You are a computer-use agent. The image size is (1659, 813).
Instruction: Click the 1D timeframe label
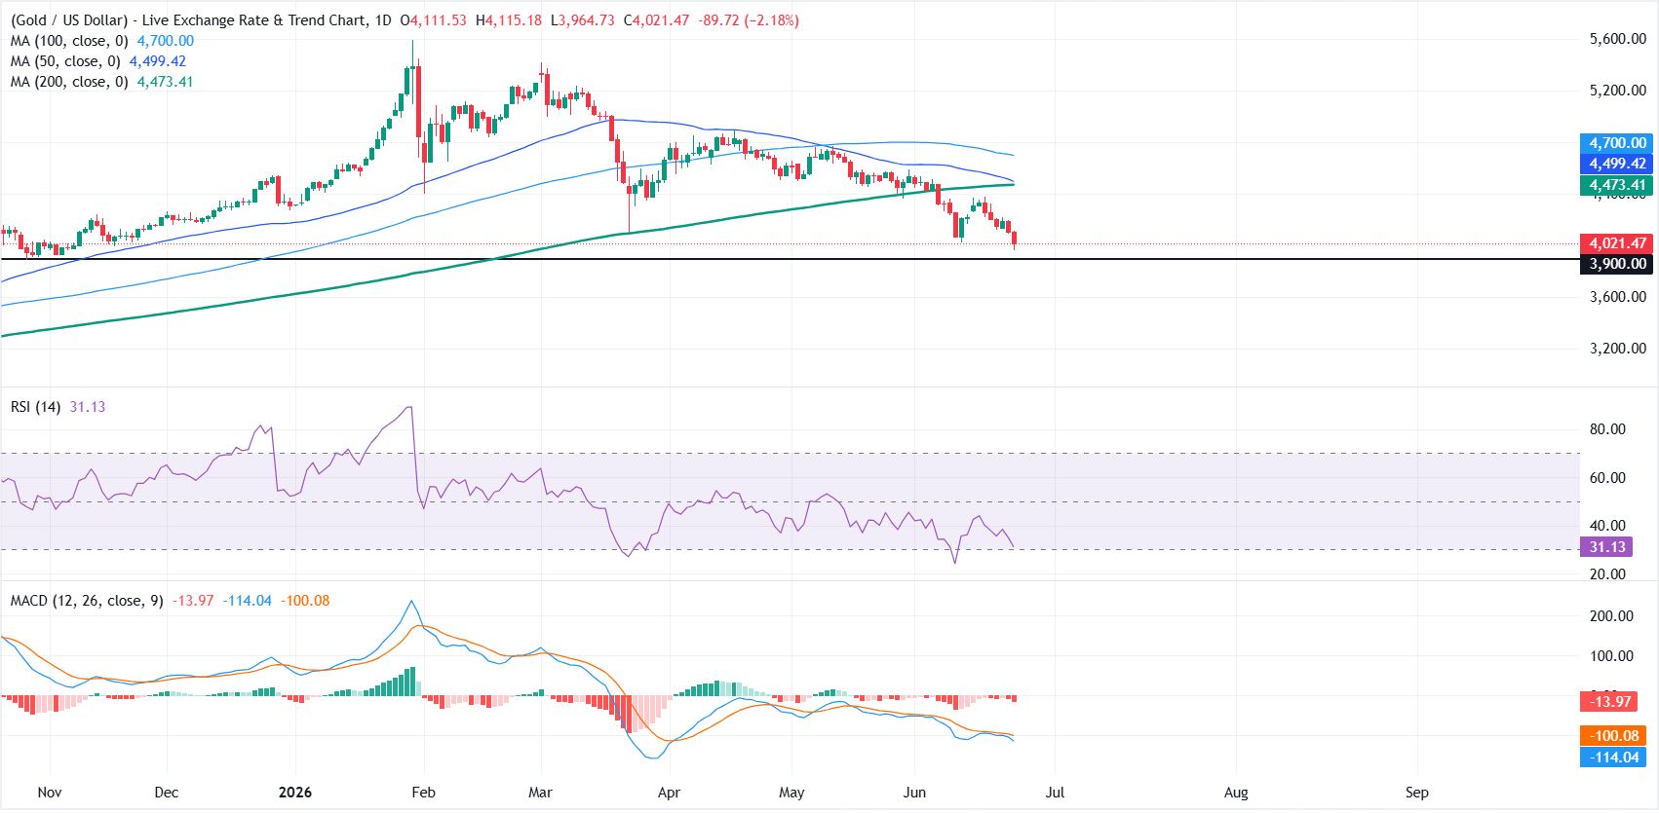click(x=383, y=20)
